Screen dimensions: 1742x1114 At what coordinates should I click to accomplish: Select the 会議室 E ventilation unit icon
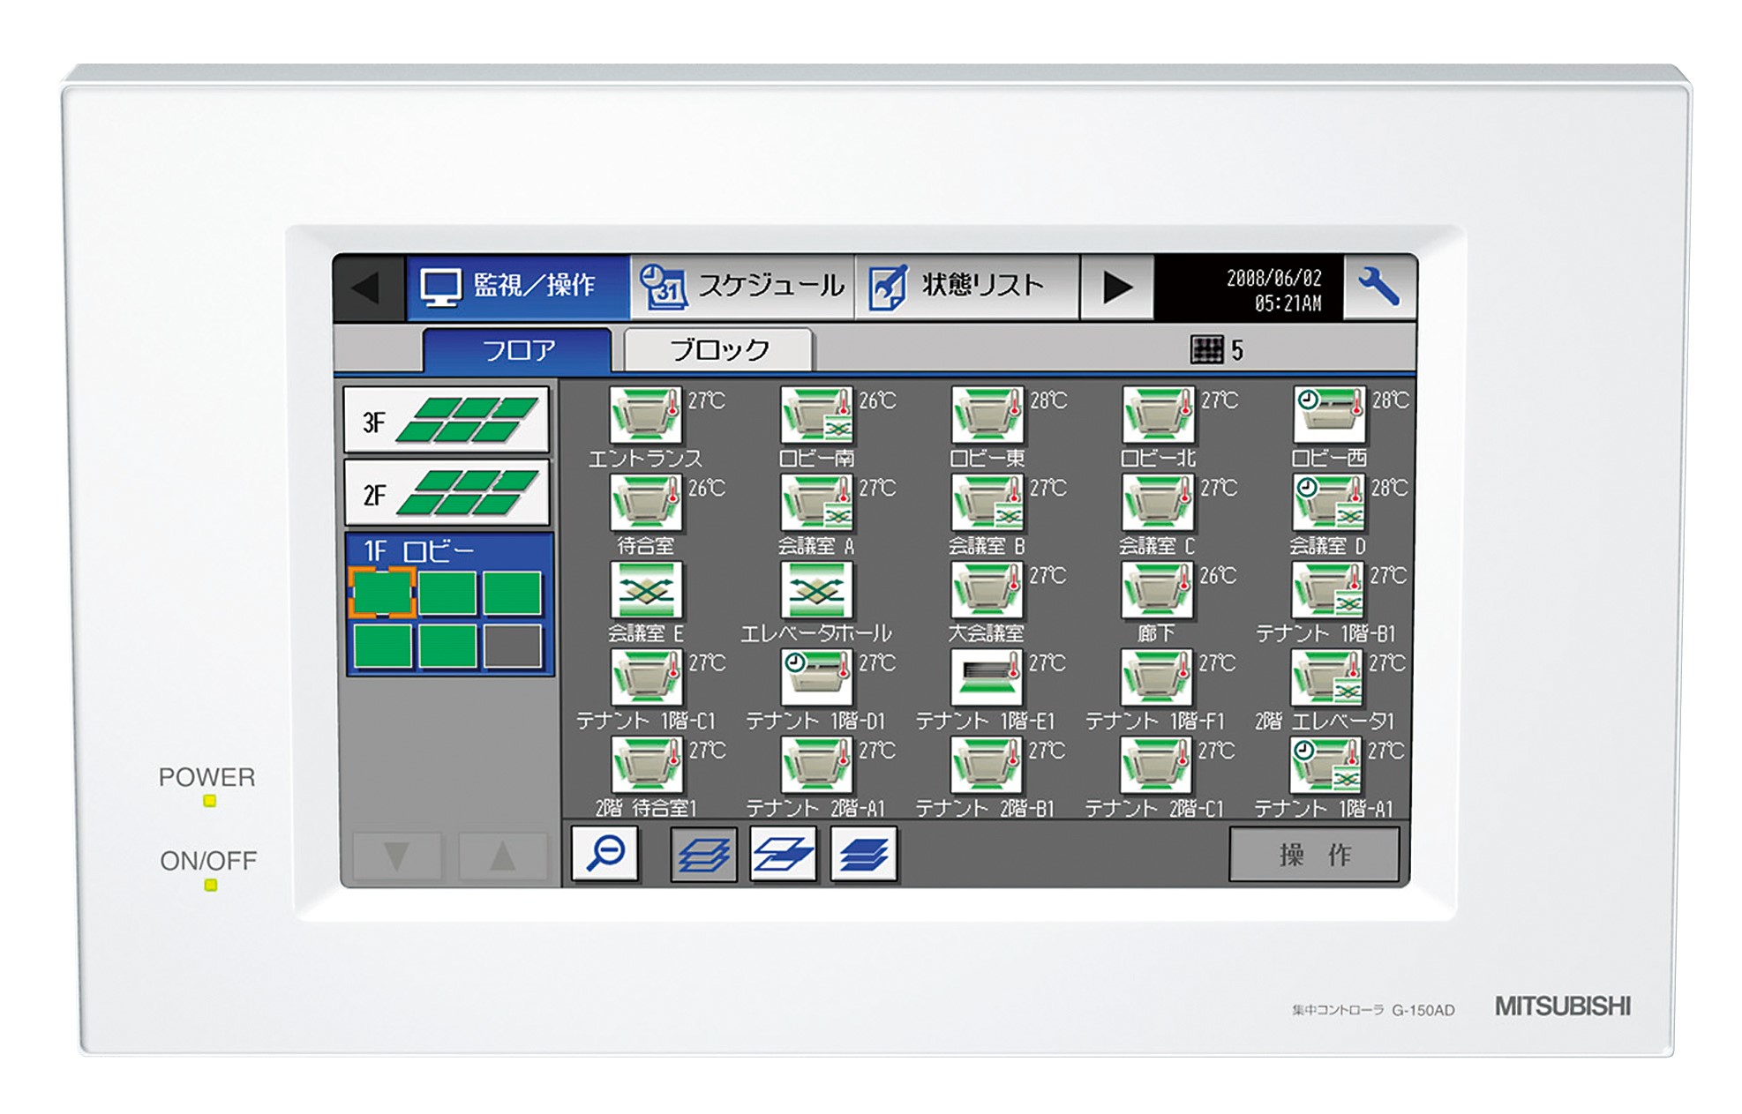click(x=645, y=590)
